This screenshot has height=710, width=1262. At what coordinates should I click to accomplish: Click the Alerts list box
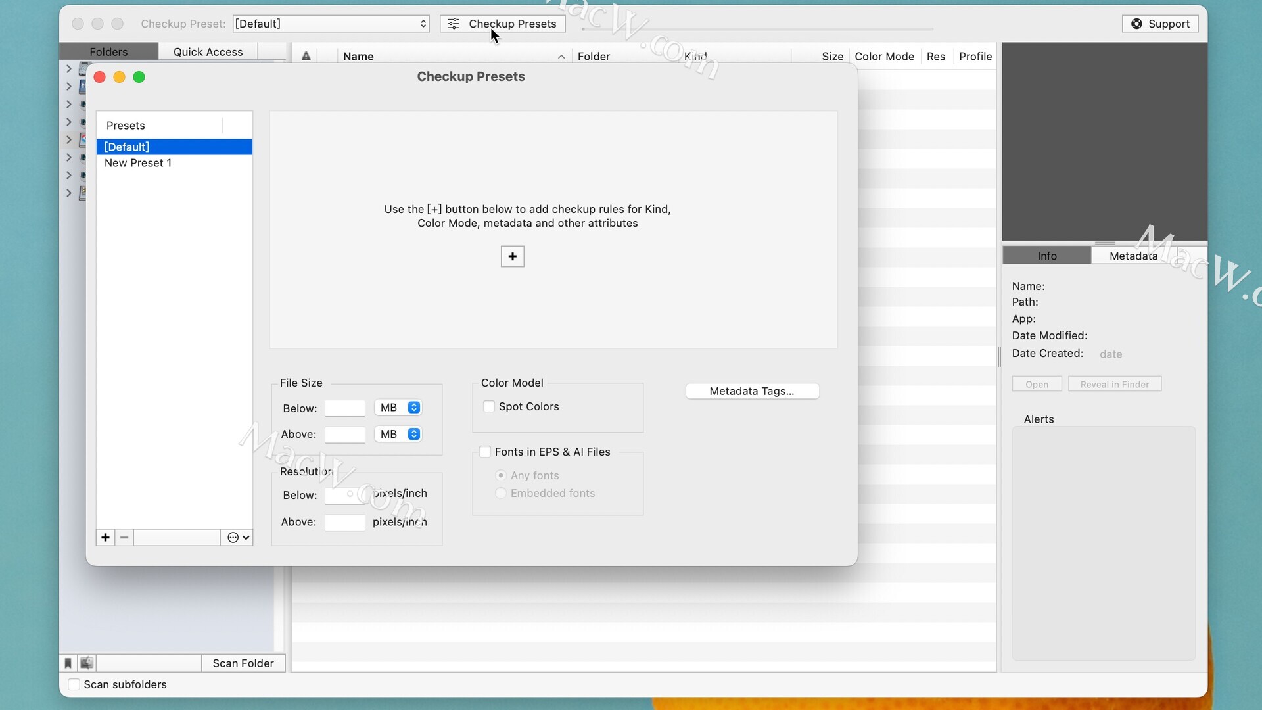[1103, 543]
